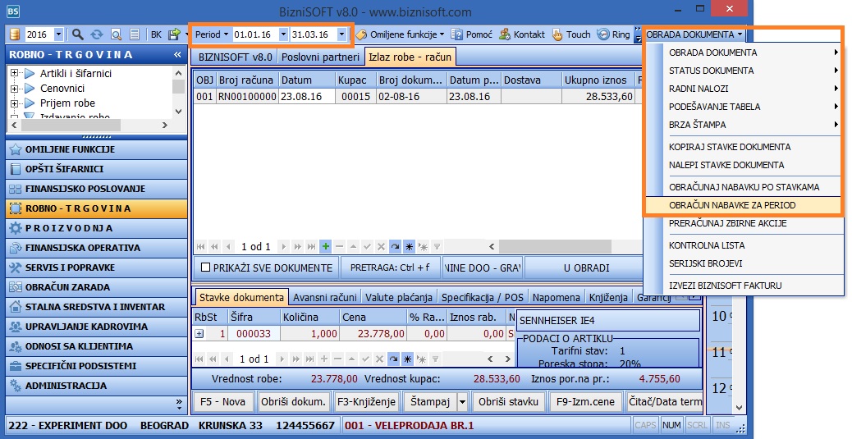Viewport: 852px width, 439px height.
Task: Open Valute plaćanja tab
Action: 399,297
